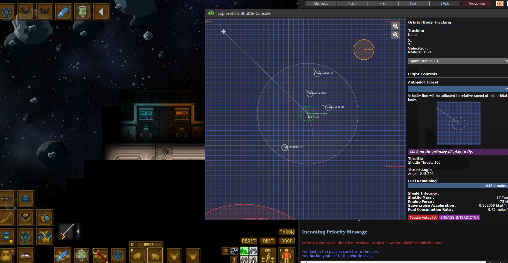Open the Rules tab

tap(352, 4)
